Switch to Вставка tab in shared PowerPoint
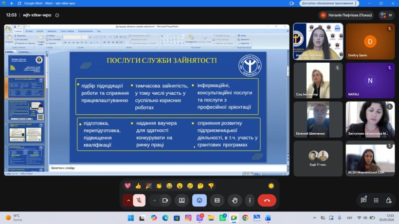399x224 pixels. [29, 31]
